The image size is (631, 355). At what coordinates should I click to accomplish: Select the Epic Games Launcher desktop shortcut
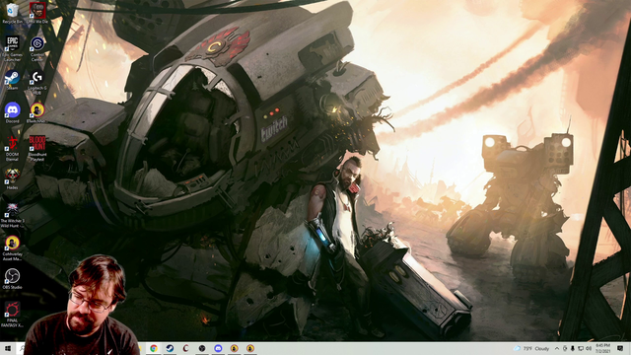click(12, 48)
